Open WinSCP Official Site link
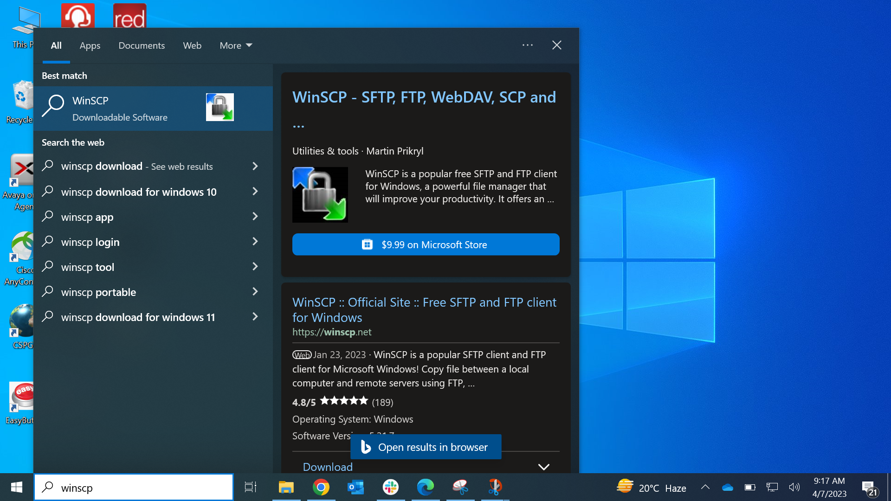The width and height of the screenshot is (891, 501). click(x=424, y=309)
